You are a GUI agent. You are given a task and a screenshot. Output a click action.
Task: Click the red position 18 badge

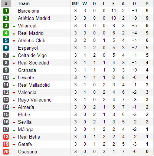[x=6, y=137]
